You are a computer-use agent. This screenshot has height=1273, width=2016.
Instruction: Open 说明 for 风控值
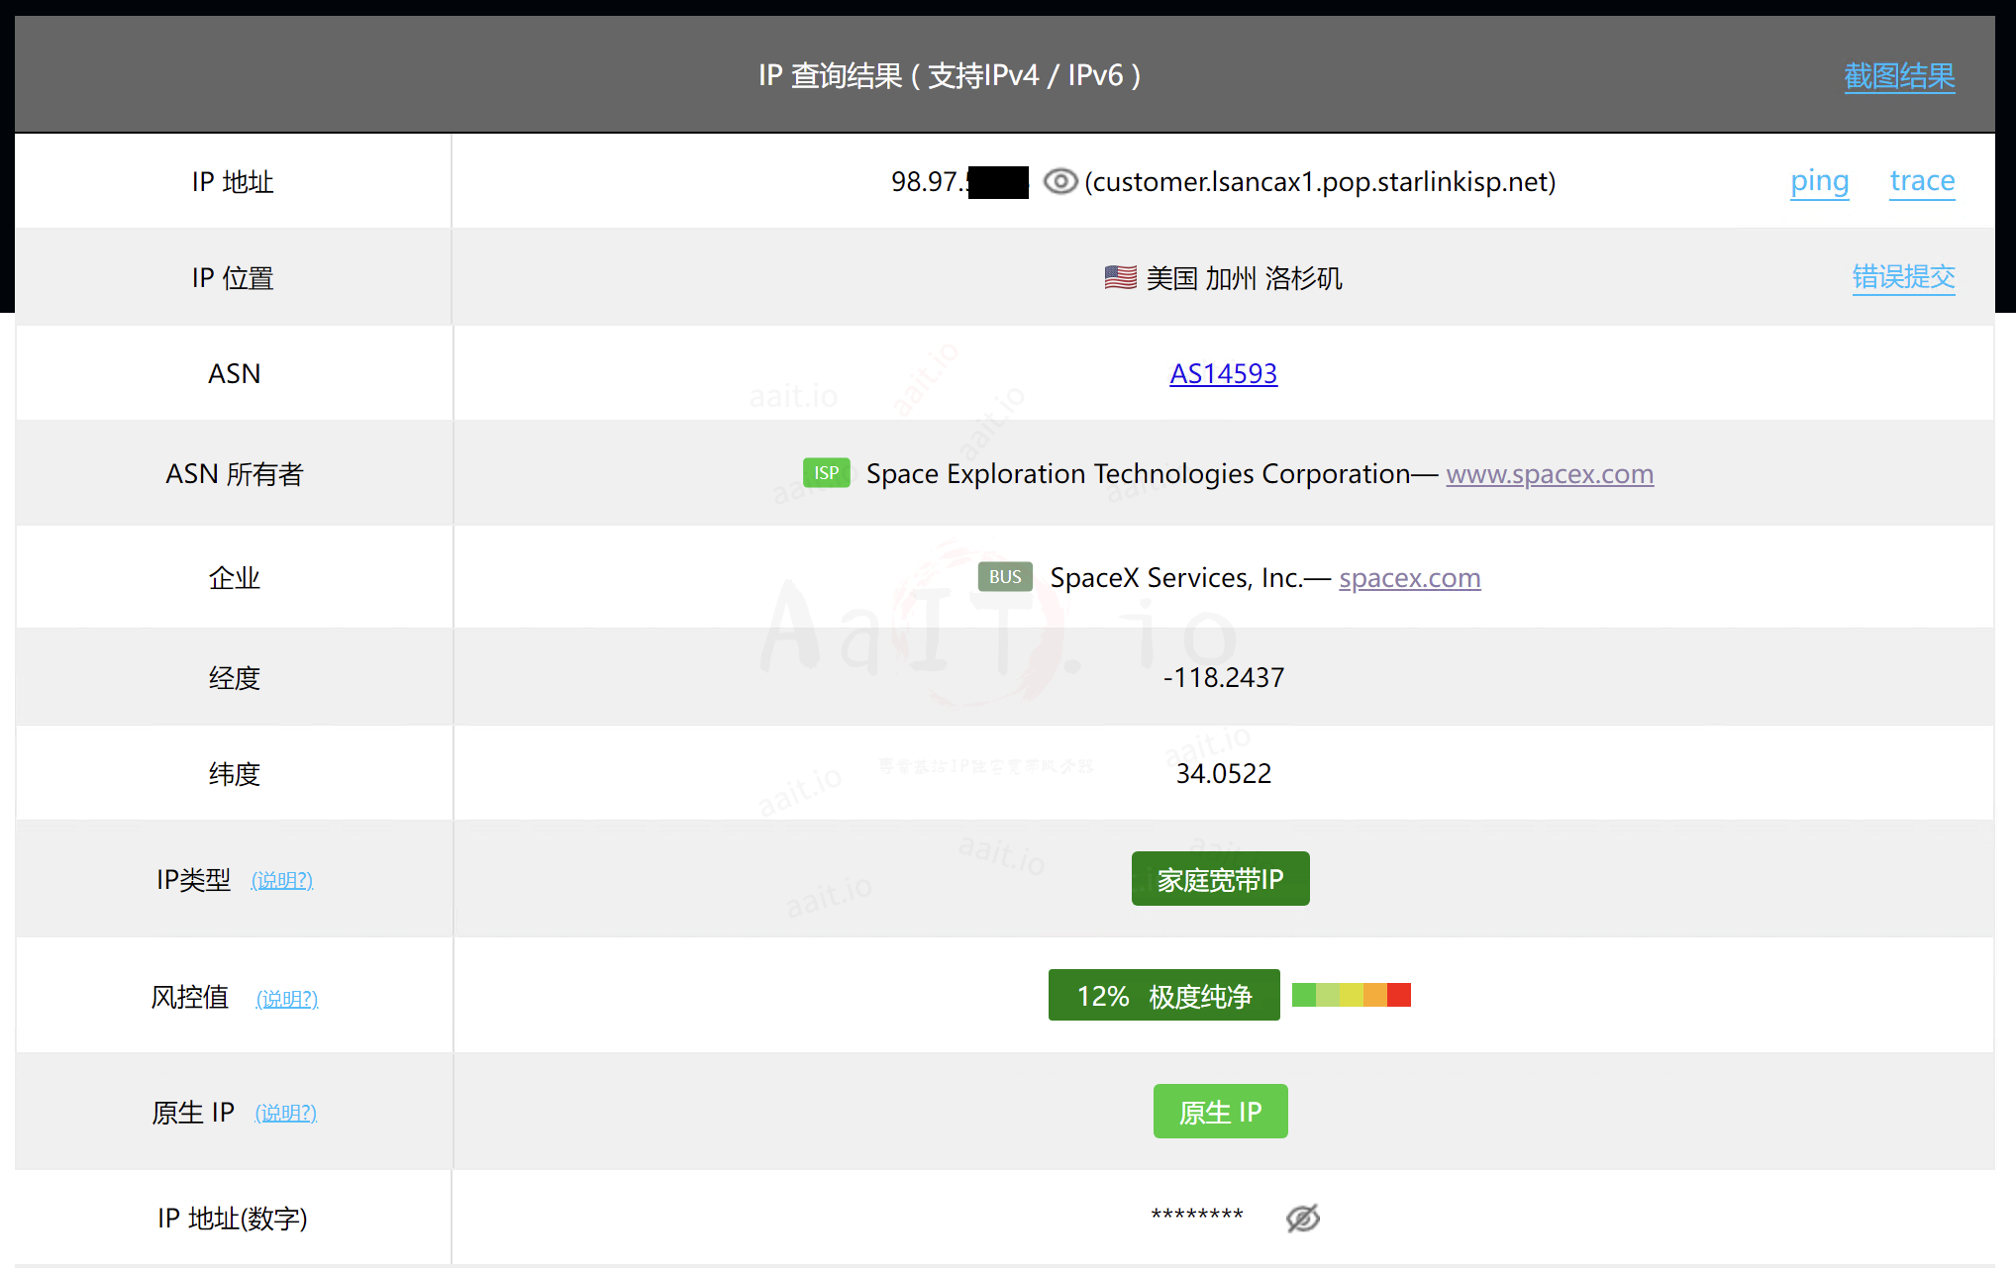(x=287, y=999)
